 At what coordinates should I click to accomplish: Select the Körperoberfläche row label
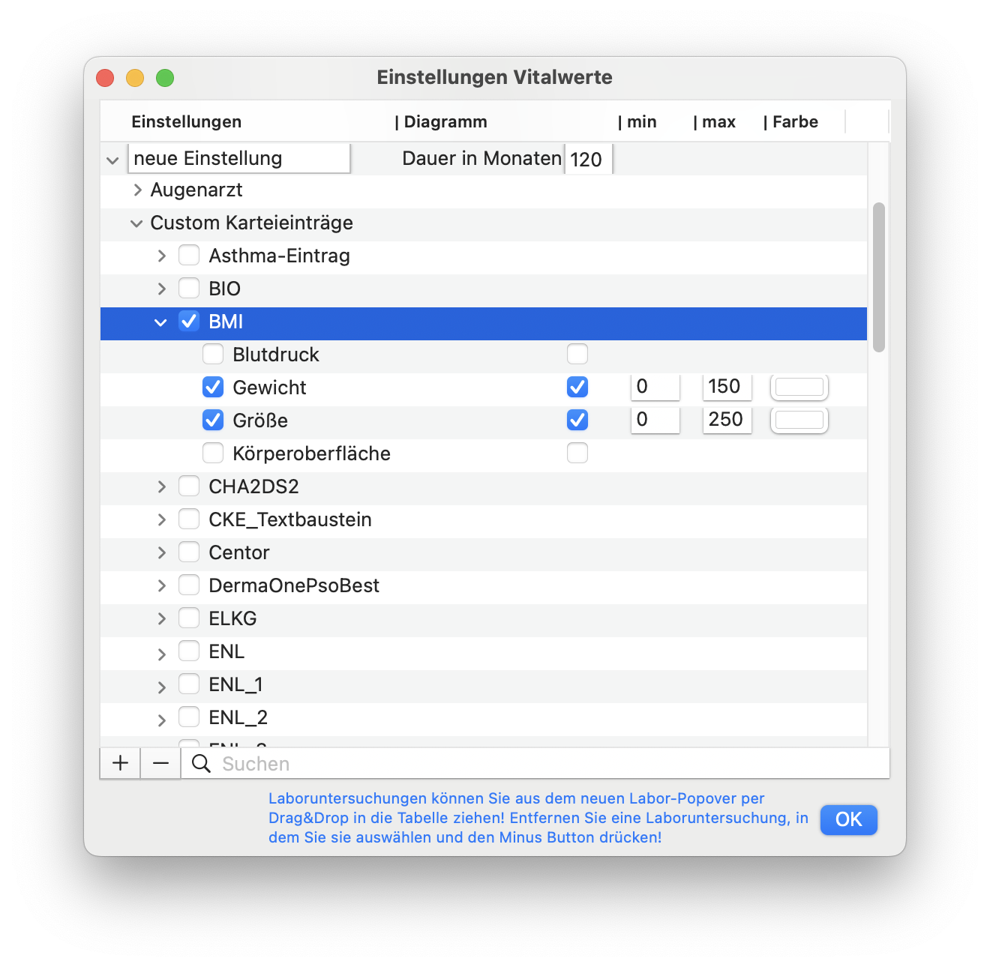click(311, 454)
